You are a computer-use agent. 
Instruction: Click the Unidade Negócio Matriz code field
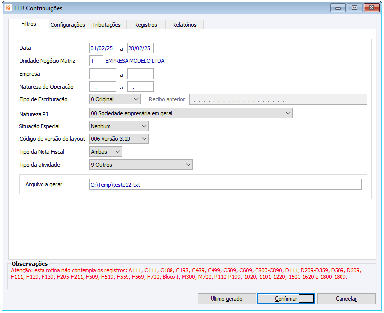[96, 61]
